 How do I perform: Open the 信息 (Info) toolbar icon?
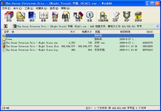(90, 17)
